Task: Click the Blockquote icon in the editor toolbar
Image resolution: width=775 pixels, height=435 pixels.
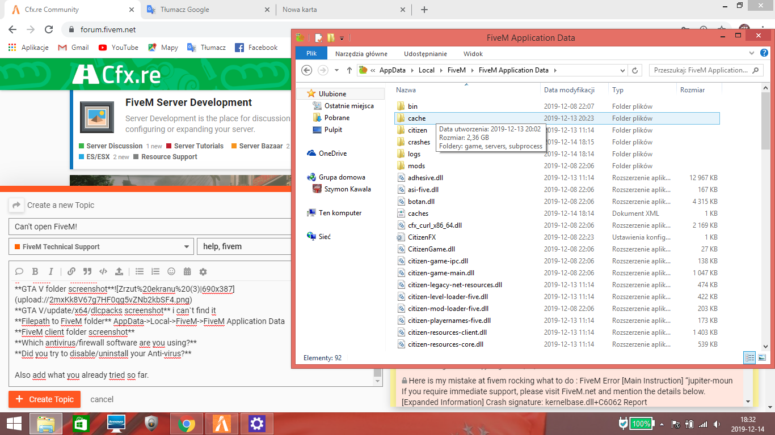Action: (87, 271)
